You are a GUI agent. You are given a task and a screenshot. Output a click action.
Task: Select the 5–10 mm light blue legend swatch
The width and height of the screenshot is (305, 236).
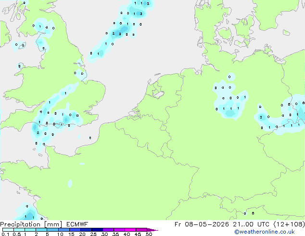[x=53, y=230]
